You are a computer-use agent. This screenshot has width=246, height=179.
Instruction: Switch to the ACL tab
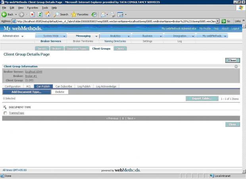[x=29, y=86]
